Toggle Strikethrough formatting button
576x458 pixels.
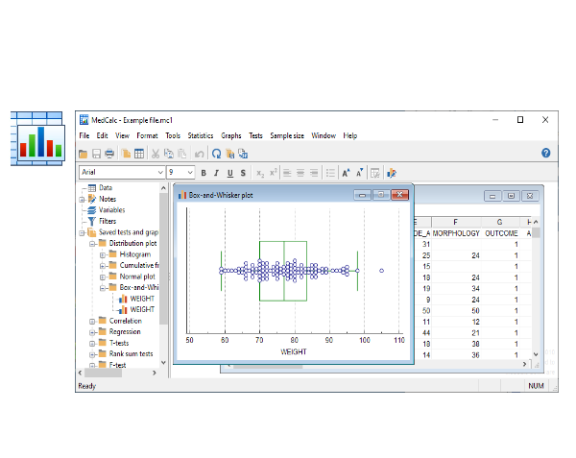243,173
